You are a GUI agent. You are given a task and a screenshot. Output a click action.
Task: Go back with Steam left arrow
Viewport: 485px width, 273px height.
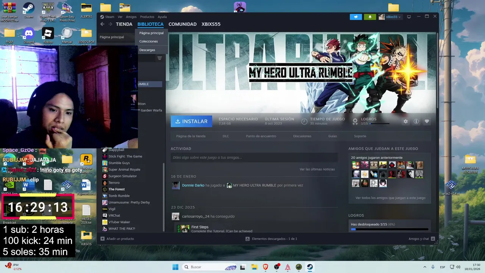[102, 24]
